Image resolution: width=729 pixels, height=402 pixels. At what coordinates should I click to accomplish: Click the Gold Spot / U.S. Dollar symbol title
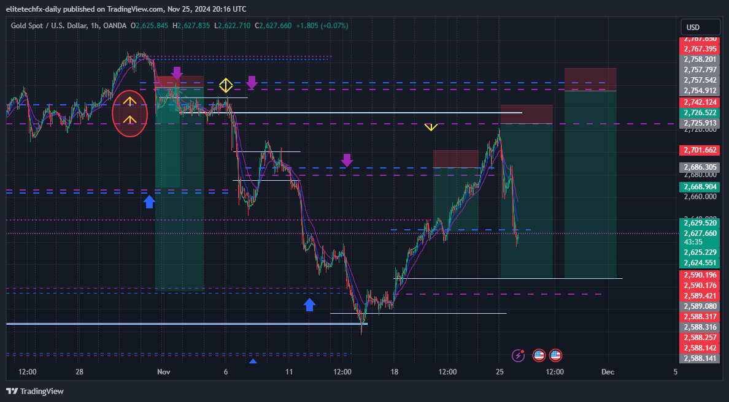(x=49, y=26)
